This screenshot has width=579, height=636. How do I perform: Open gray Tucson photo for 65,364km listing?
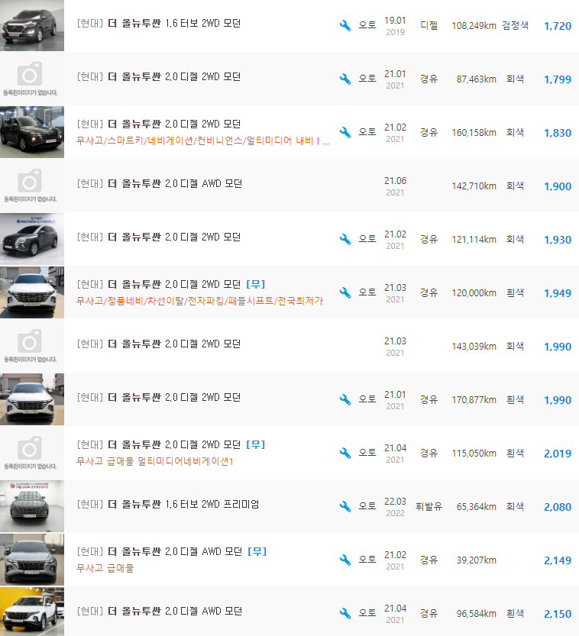tap(32, 506)
